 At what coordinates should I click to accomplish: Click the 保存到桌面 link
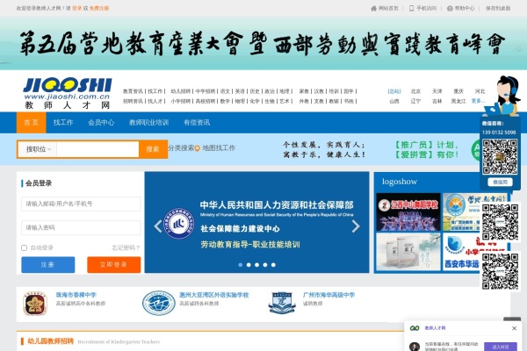click(x=498, y=9)
